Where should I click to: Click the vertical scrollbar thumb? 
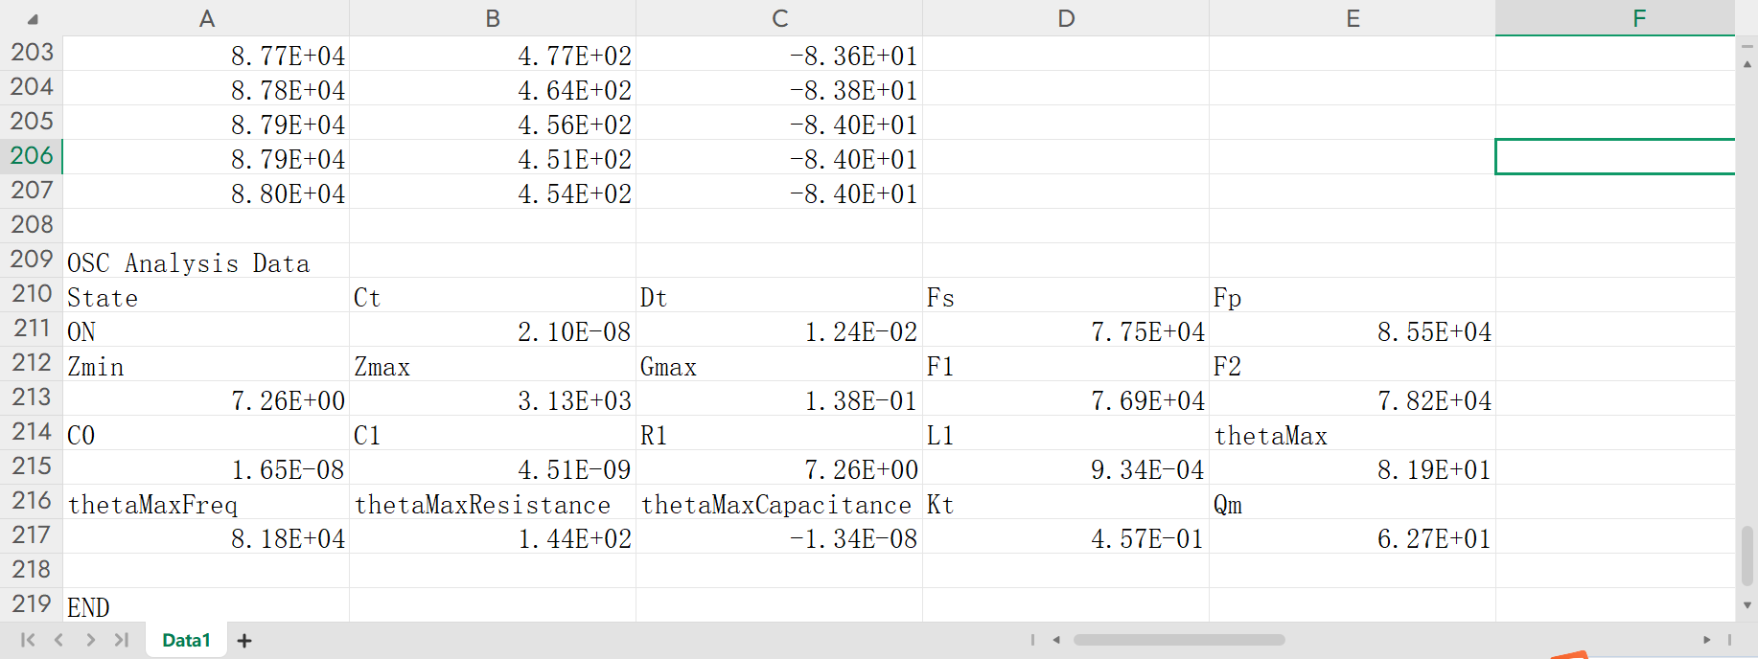(1747, 555)
